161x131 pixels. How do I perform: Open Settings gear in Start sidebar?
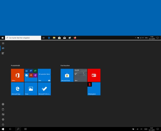click(x=3, y=119)
